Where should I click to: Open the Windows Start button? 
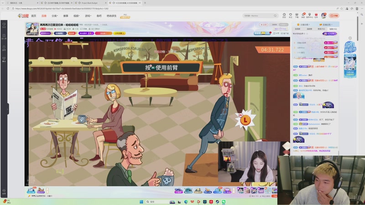coord(141,202)
